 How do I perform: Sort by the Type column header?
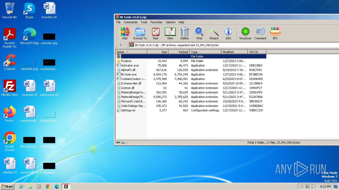click(206, 52)
